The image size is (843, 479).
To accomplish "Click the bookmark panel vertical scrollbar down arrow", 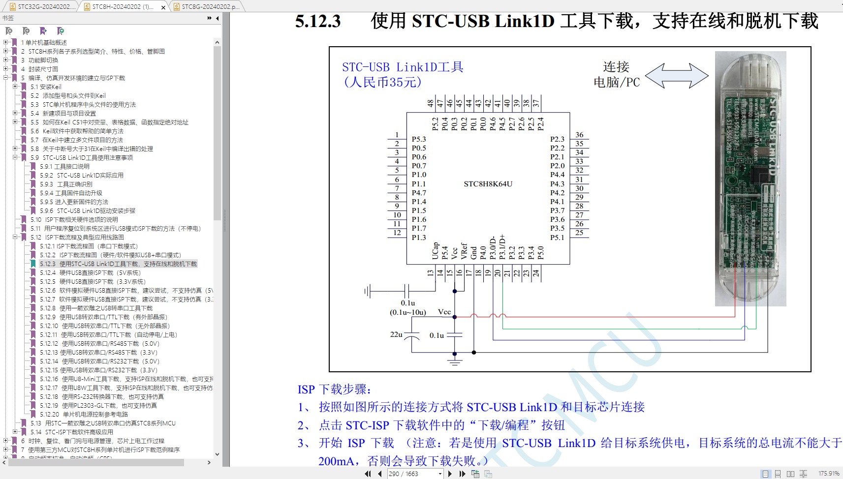I will (x=217, y=454).
